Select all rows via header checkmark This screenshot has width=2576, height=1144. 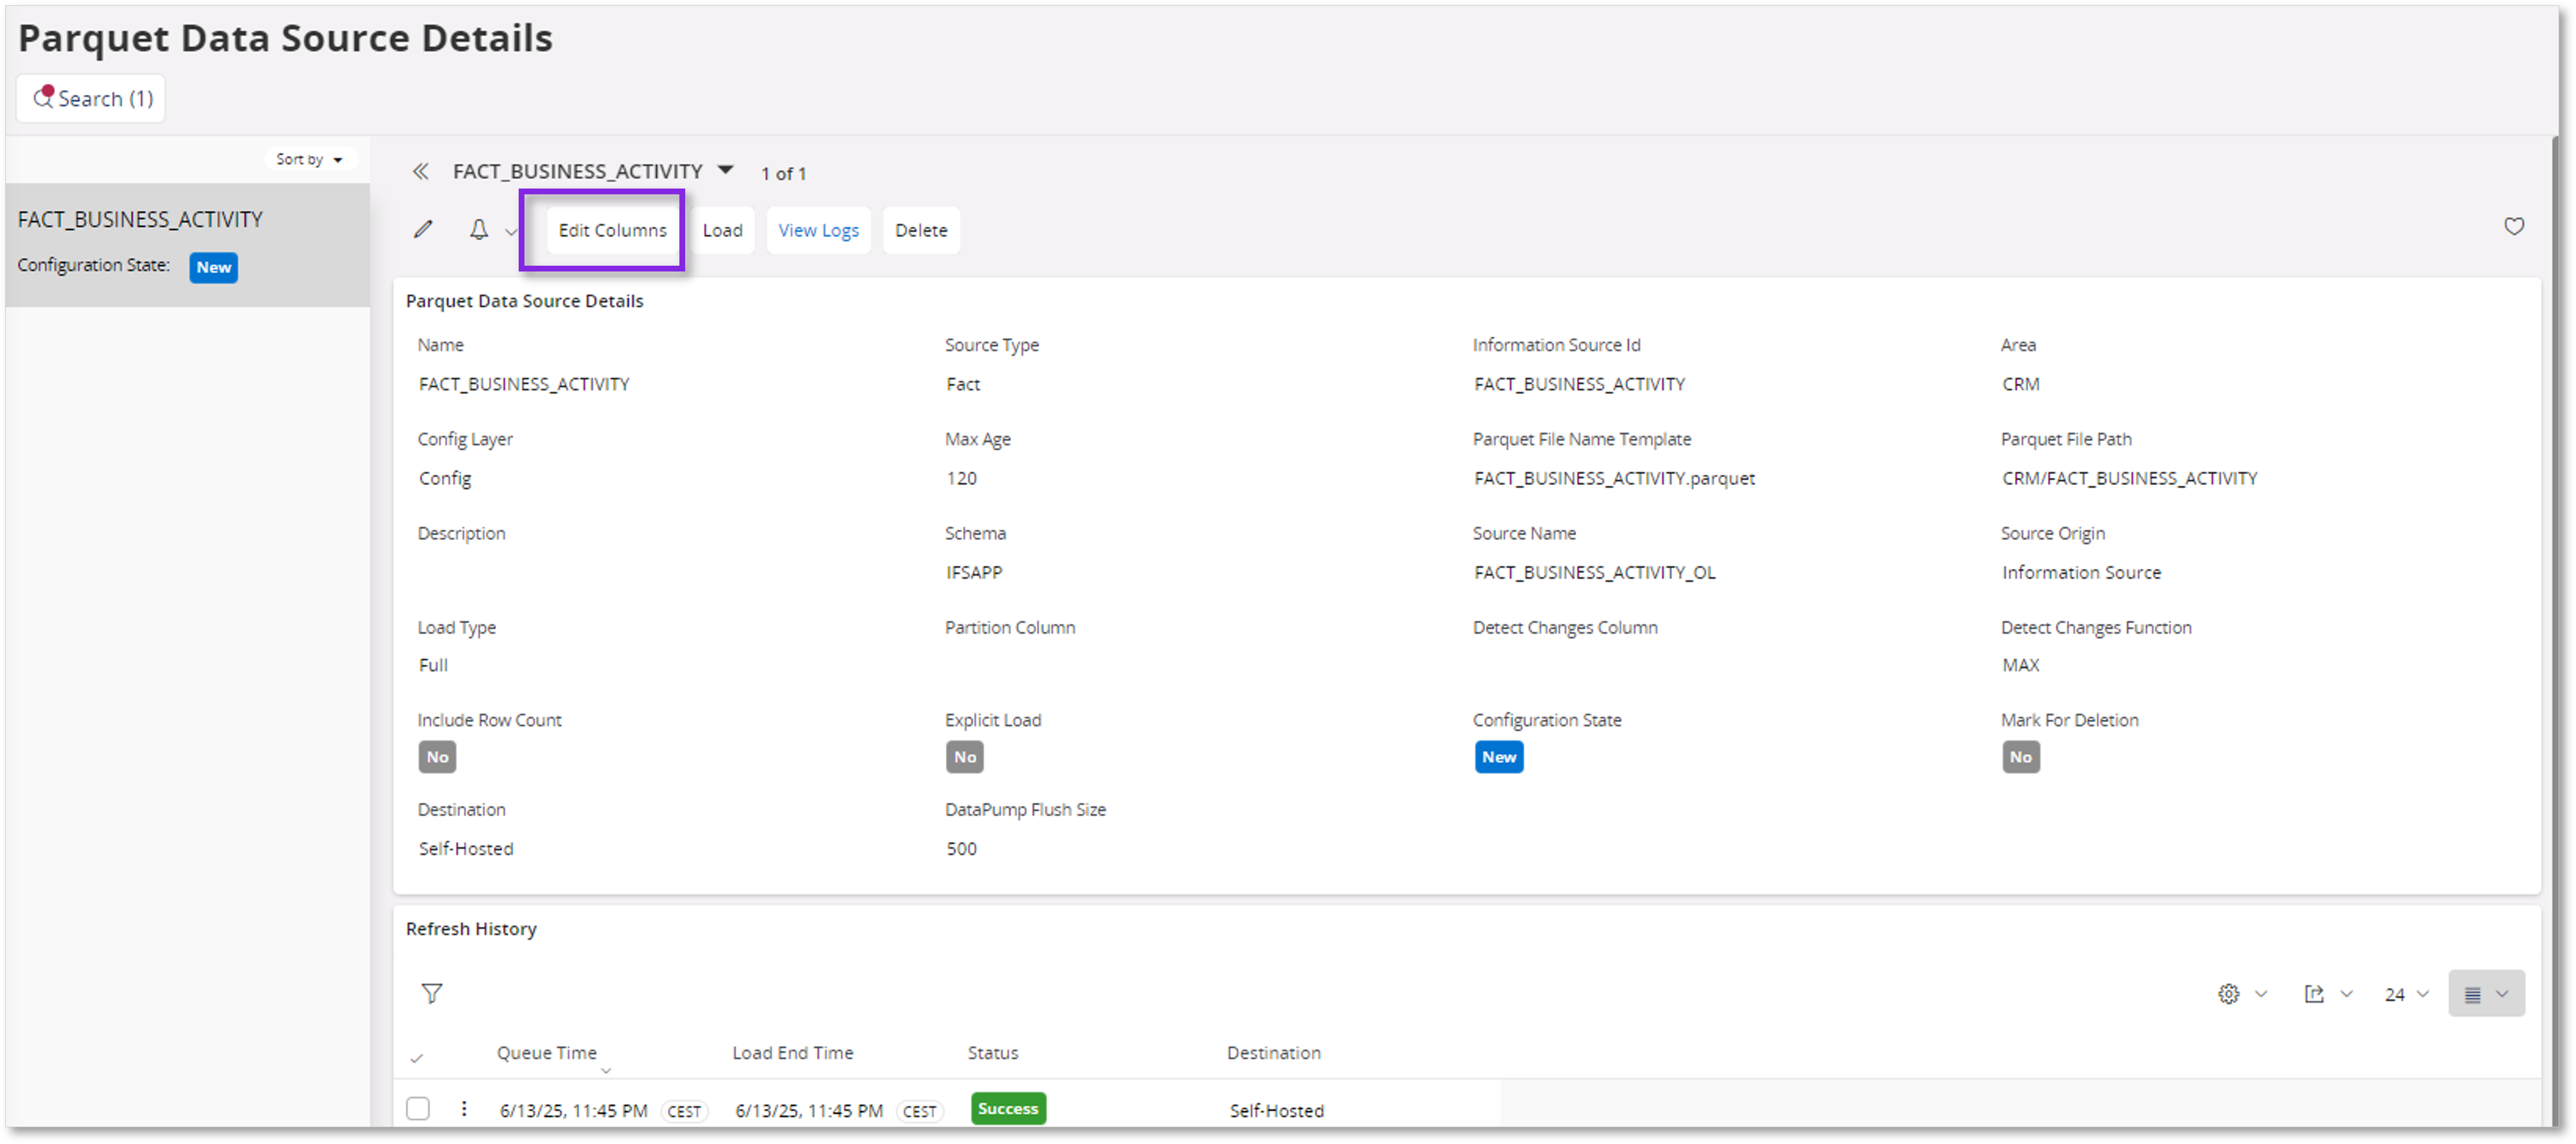416,1057
